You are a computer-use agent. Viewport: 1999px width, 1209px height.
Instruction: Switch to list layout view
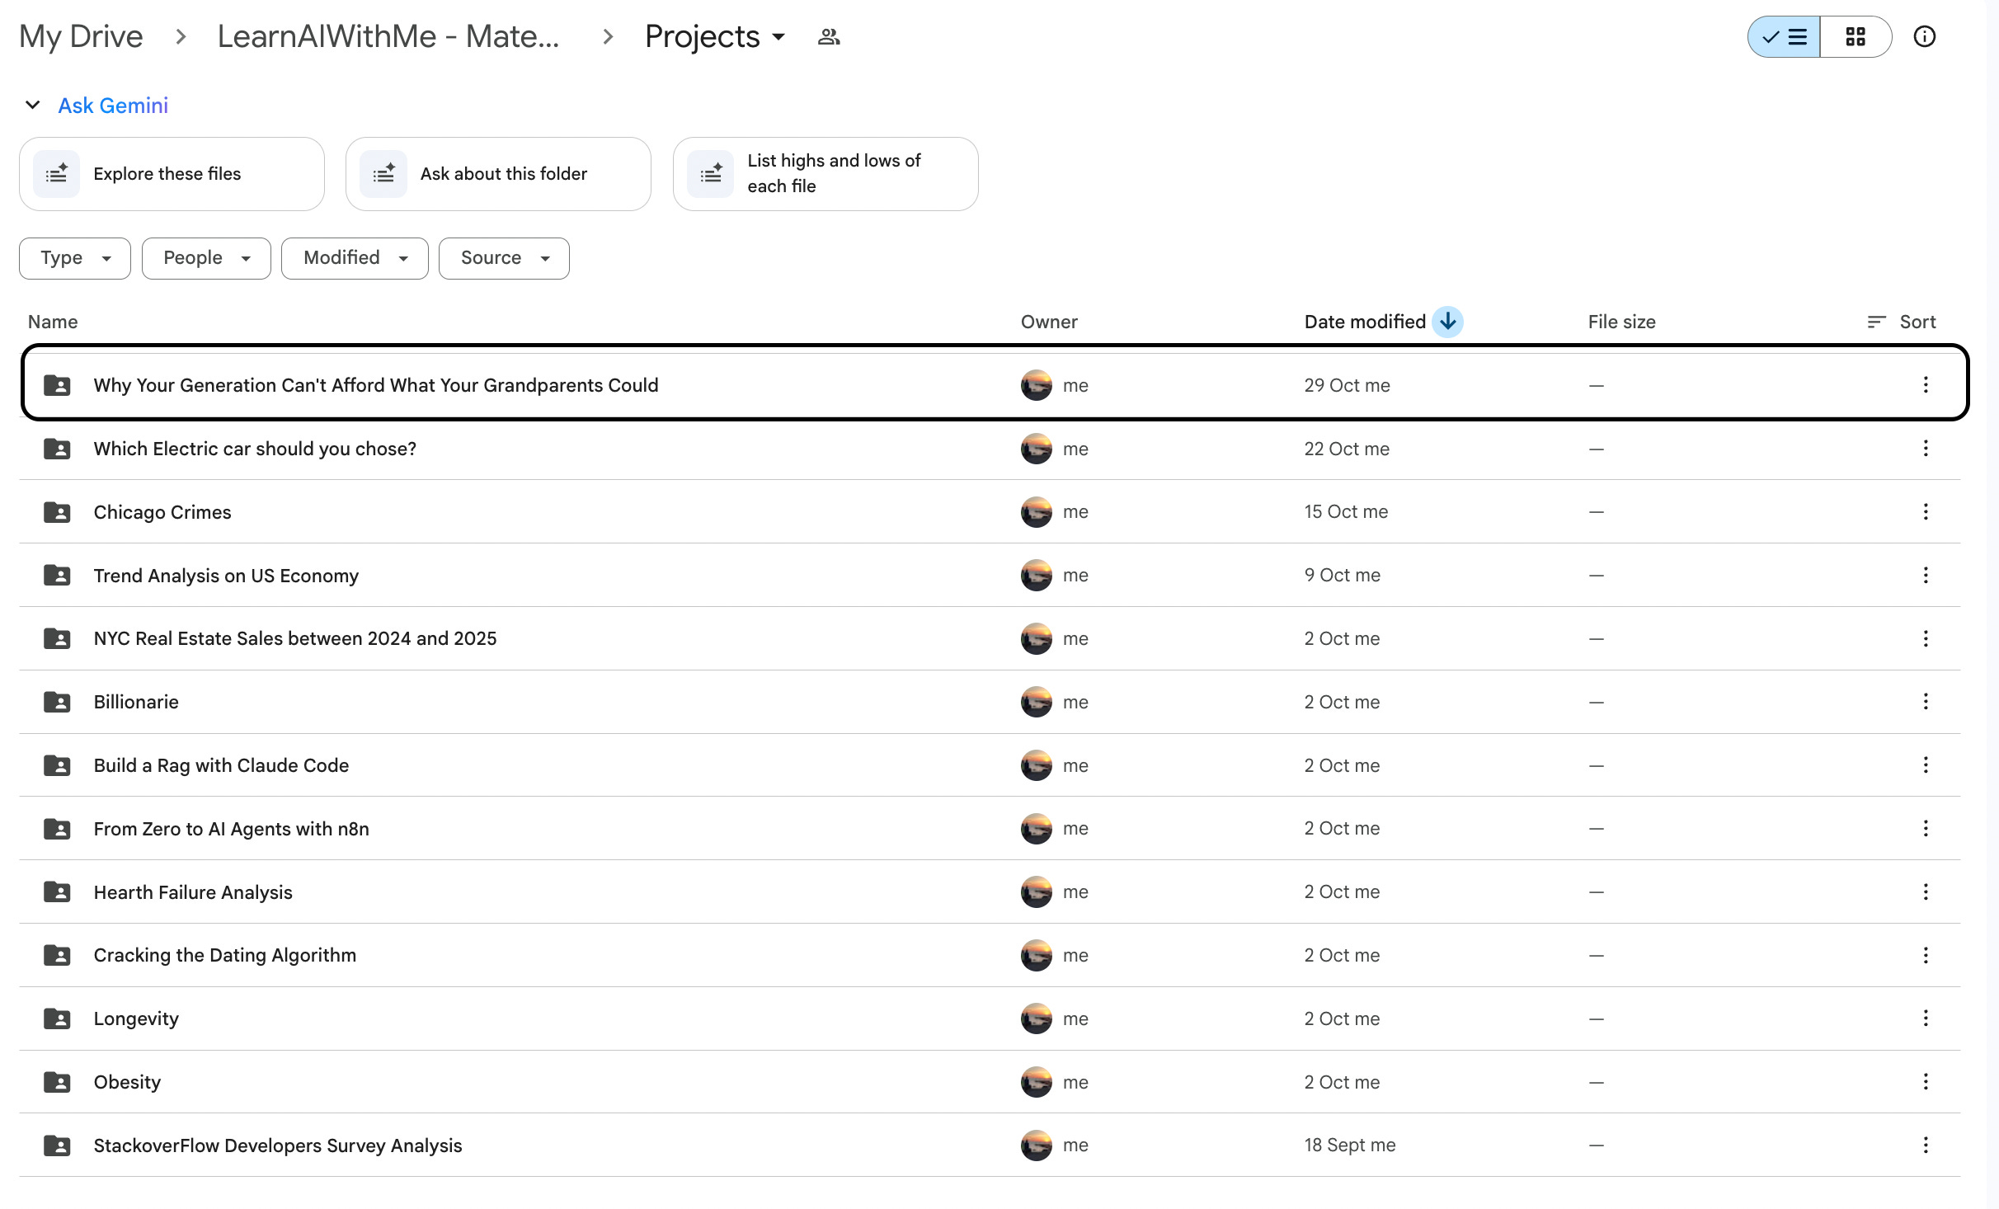[1785, 36]
